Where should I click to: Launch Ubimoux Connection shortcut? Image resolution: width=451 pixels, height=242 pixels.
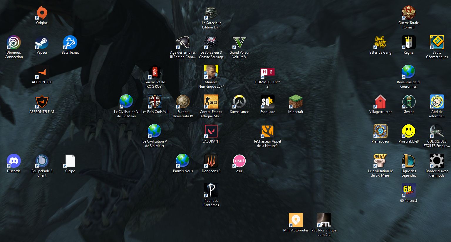(x=14, y=43)
